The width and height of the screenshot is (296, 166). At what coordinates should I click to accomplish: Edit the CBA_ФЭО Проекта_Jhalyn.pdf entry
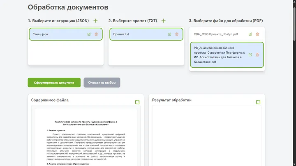250,34
